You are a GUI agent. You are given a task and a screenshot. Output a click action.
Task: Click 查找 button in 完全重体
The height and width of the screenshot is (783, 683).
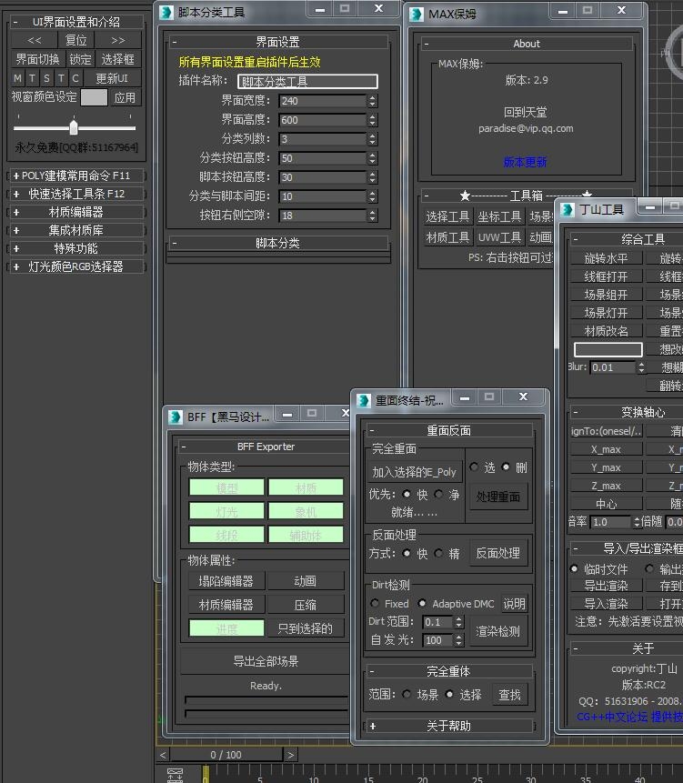point(509,695)
